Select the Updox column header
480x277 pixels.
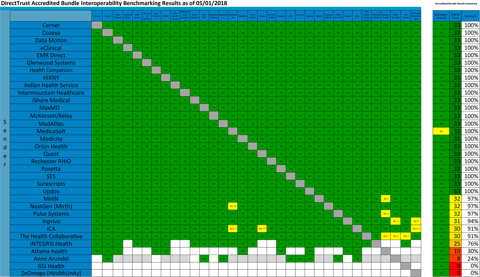point(310,16)
